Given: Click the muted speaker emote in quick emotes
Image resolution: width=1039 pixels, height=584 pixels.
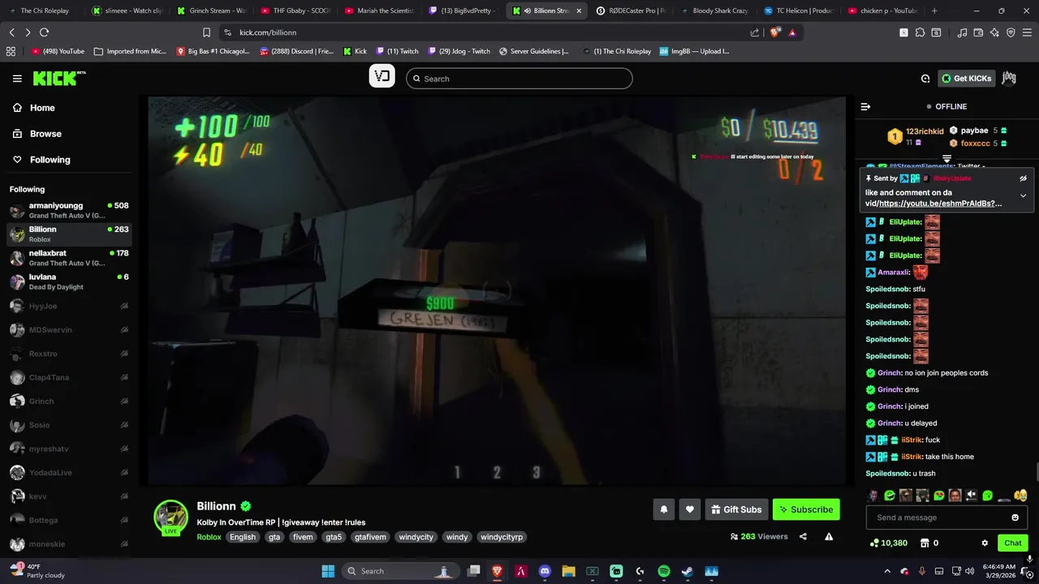Looking at the screenshot, I should tap(972, 495).
